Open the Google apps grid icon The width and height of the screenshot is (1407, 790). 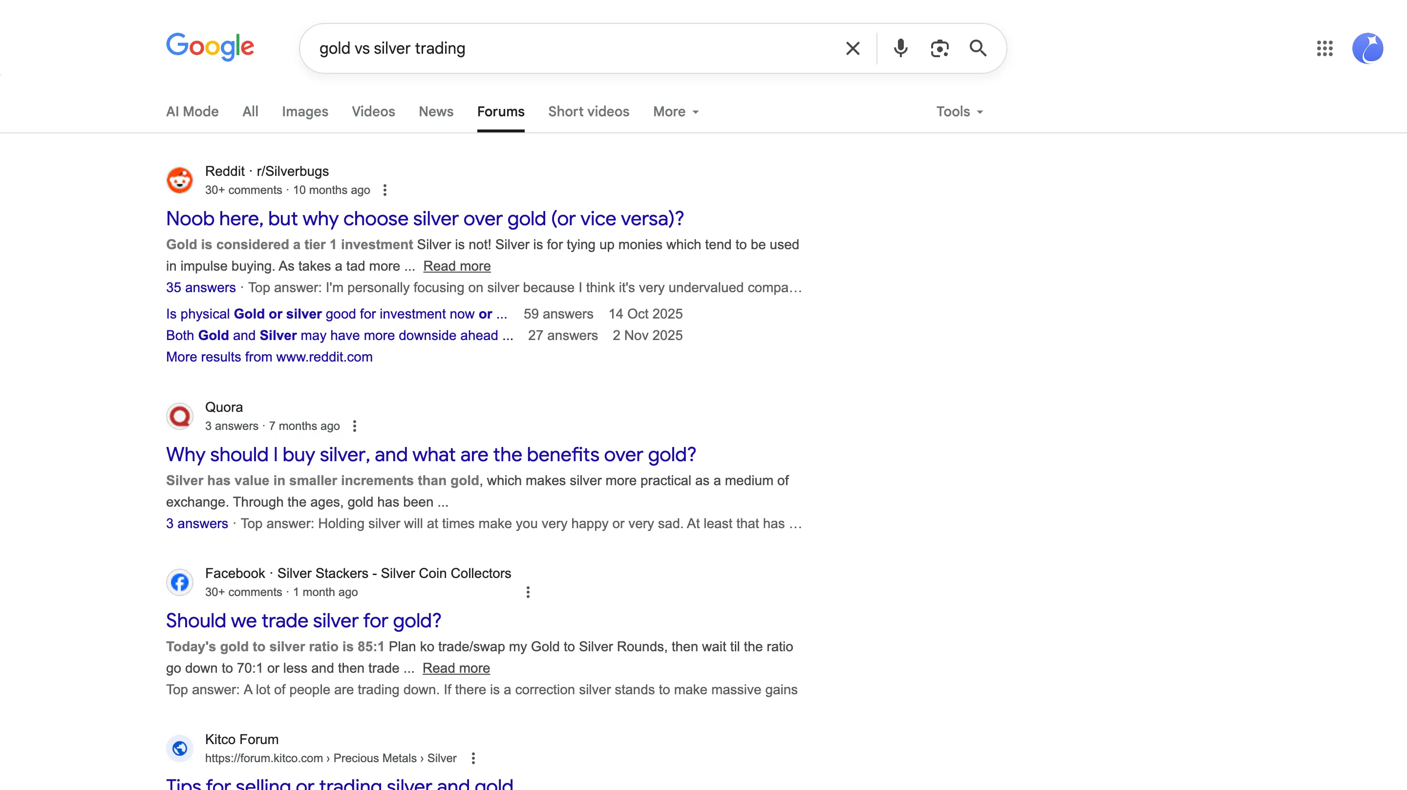1324,49
